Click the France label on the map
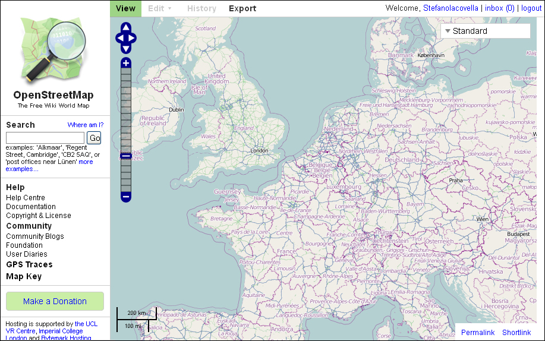The width and height of the screenshot is (545, 341). click(x=286, y=251)
